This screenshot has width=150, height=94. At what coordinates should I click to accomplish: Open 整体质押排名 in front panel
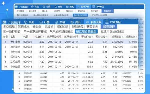tap(12, 31)
